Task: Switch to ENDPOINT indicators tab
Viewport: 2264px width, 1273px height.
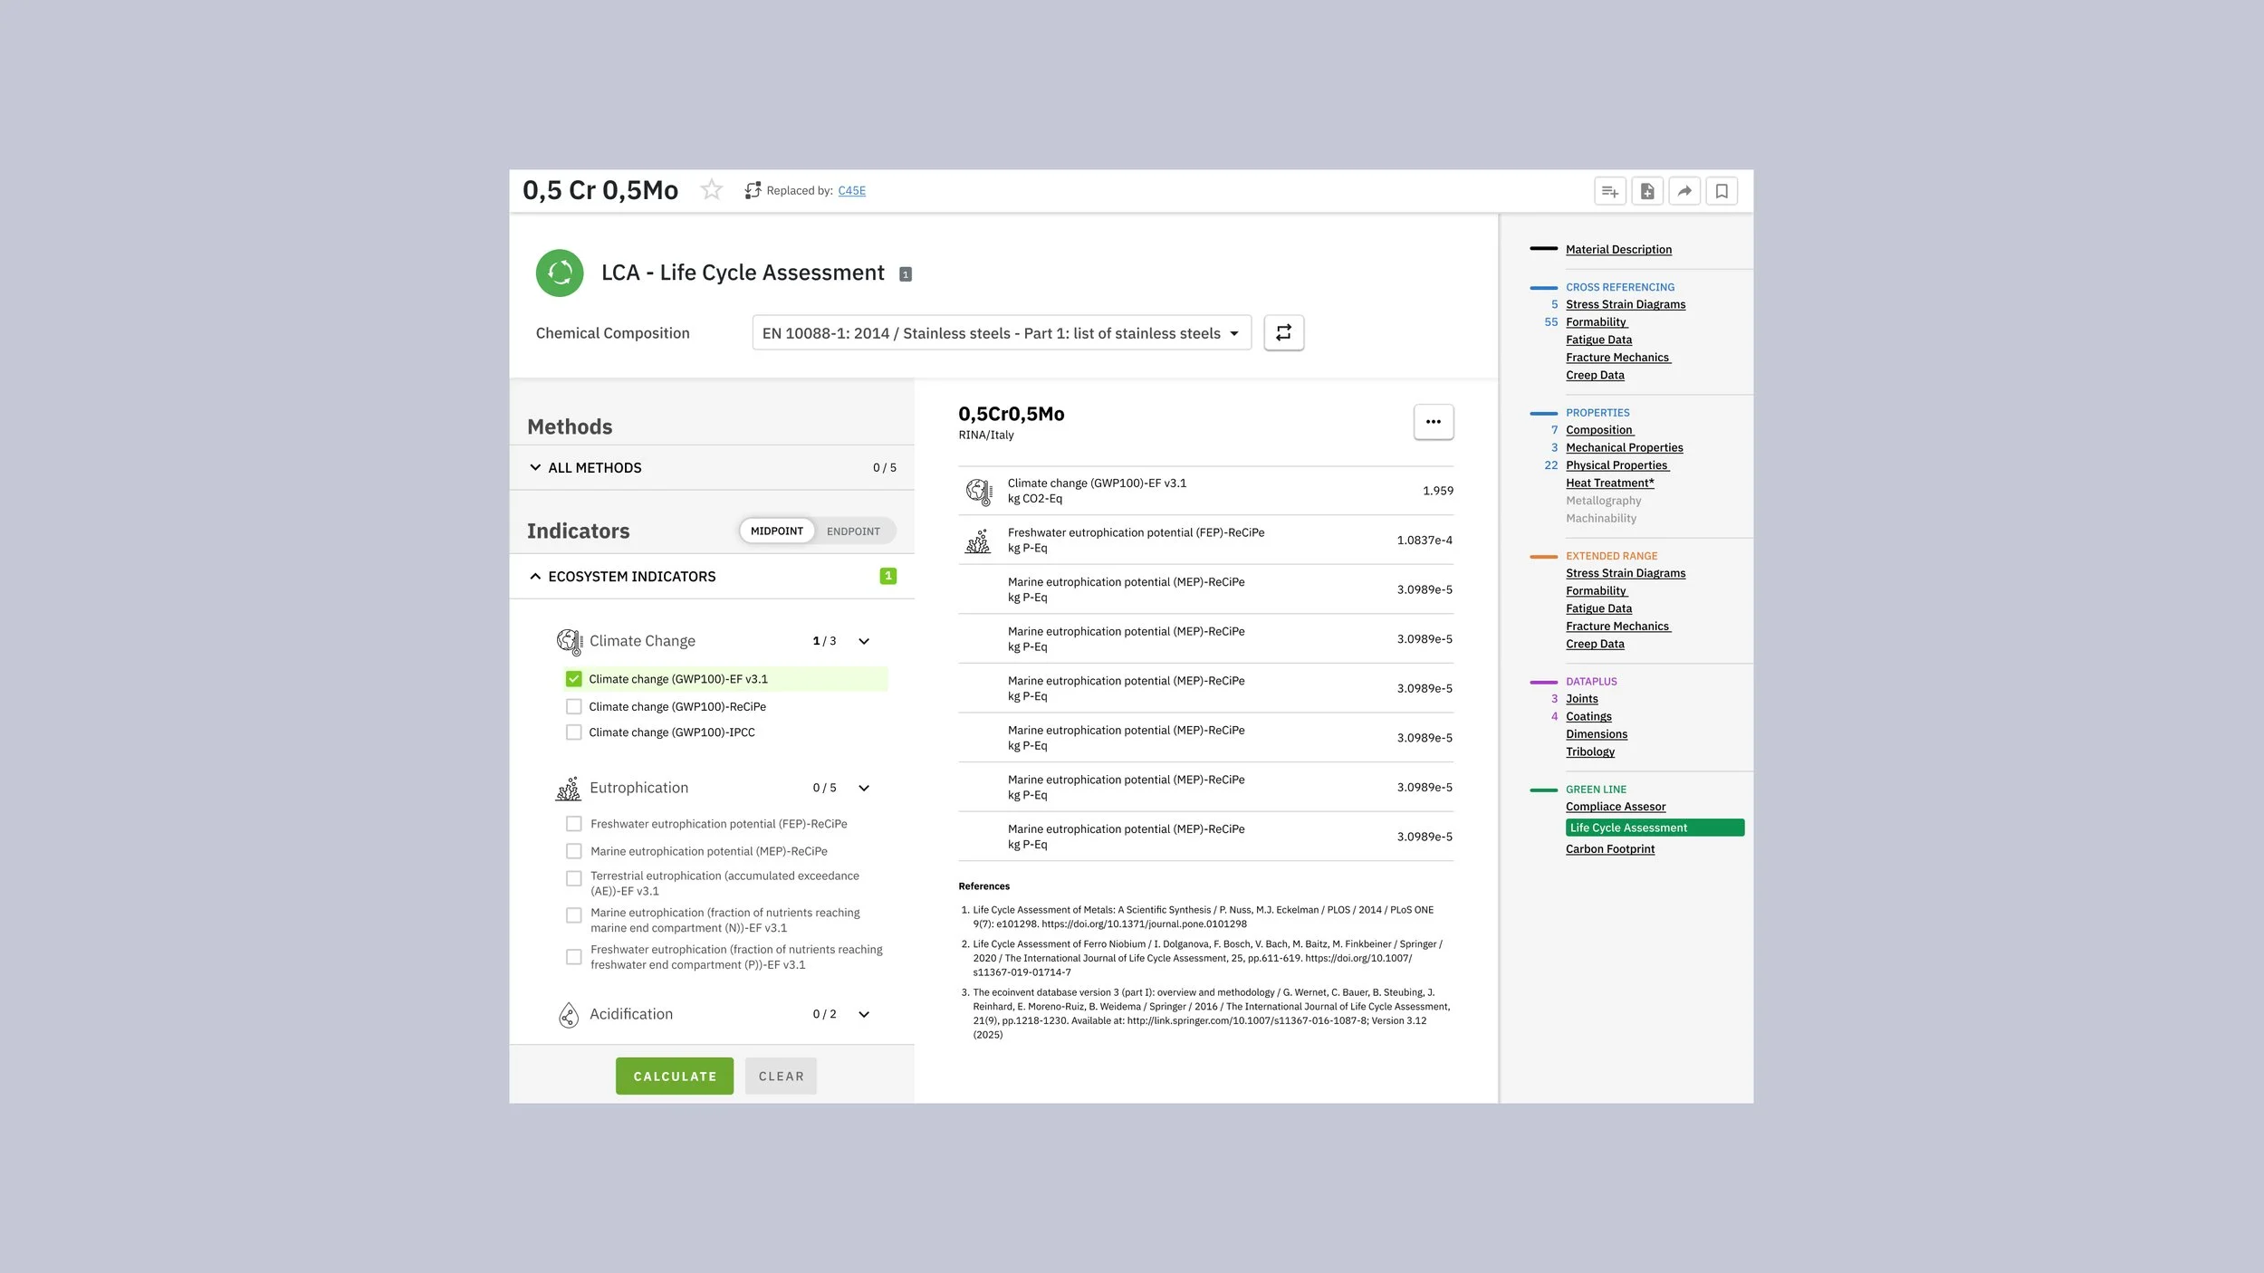Action: [x=852, y=531]
